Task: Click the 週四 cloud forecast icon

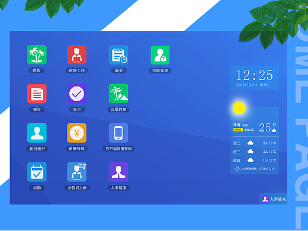Action: click(251, 160)
